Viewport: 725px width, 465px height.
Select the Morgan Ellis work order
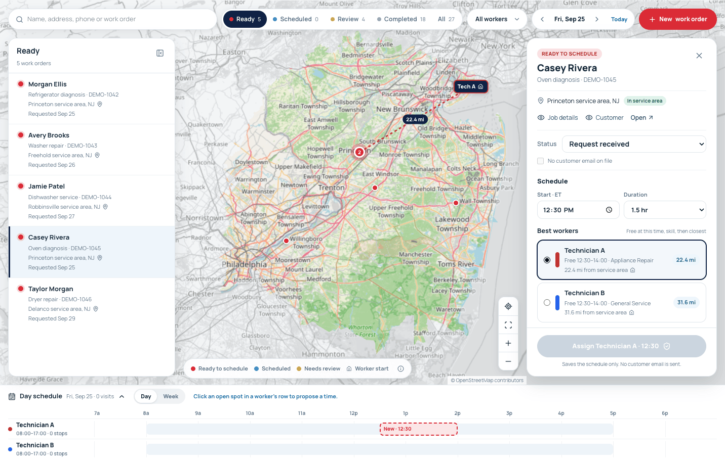[x=92, y=99]
